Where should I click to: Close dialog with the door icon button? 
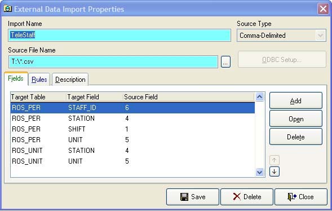301,197
